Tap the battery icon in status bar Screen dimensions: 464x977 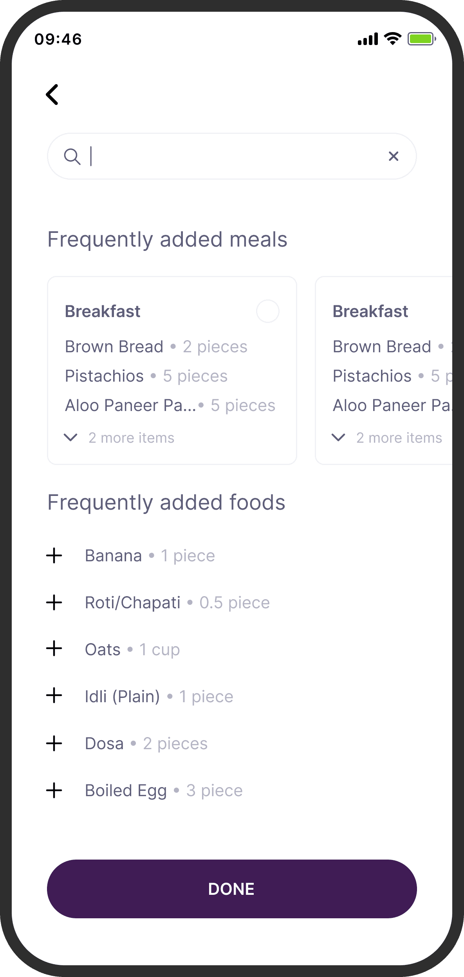pyautogui.click(x=421, y=39)
